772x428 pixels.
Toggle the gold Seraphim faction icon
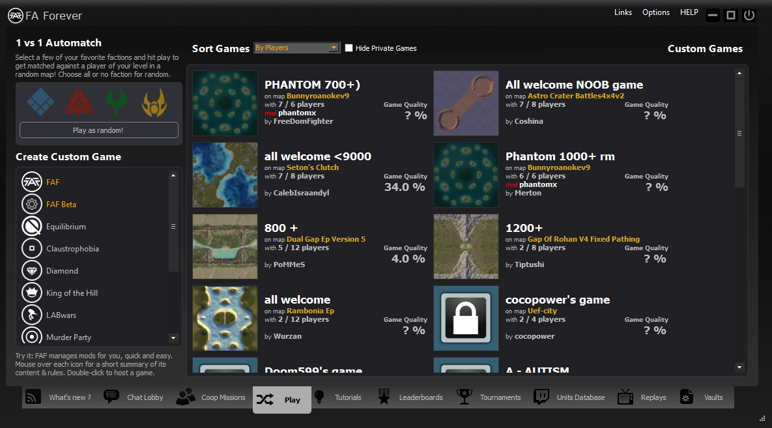pos(154,101)
